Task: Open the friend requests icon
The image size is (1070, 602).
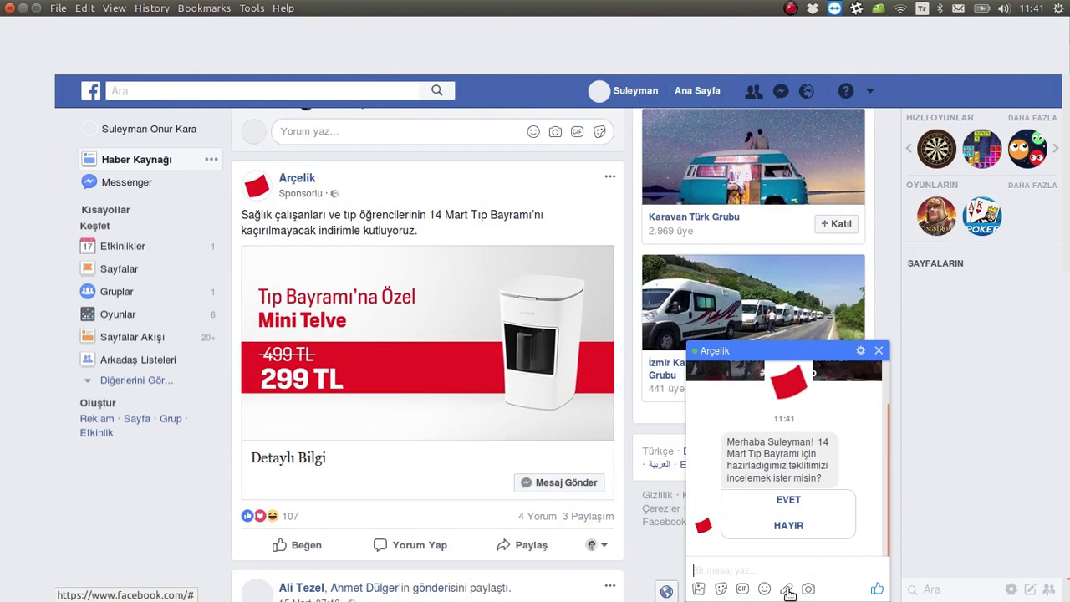Action: coord(753,91)
